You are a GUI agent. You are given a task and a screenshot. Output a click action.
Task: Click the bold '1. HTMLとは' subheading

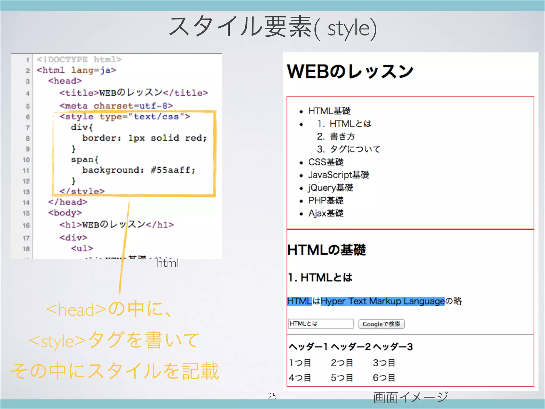[320, 277]
